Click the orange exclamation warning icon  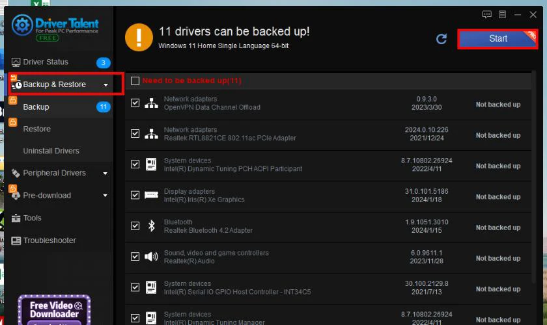(x=139, y=37)
